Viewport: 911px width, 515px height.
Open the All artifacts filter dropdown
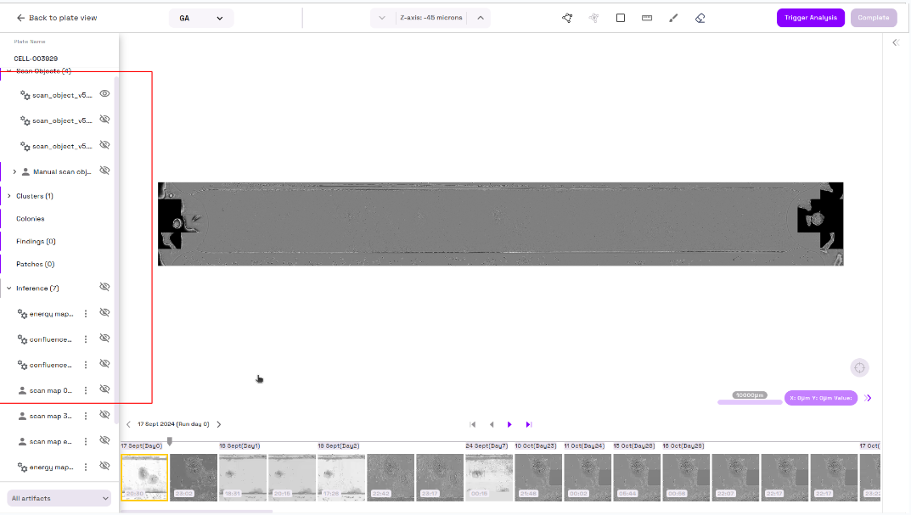59,498
